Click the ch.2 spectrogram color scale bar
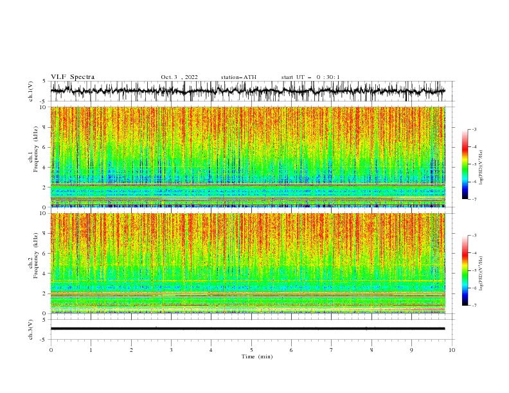509x393 pixels. [x=465, y=270]
